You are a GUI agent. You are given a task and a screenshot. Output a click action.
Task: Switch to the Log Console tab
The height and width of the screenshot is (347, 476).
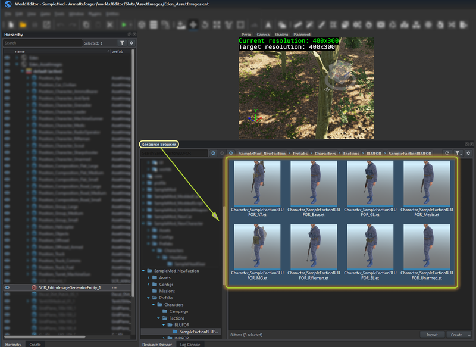click(190, 345)
